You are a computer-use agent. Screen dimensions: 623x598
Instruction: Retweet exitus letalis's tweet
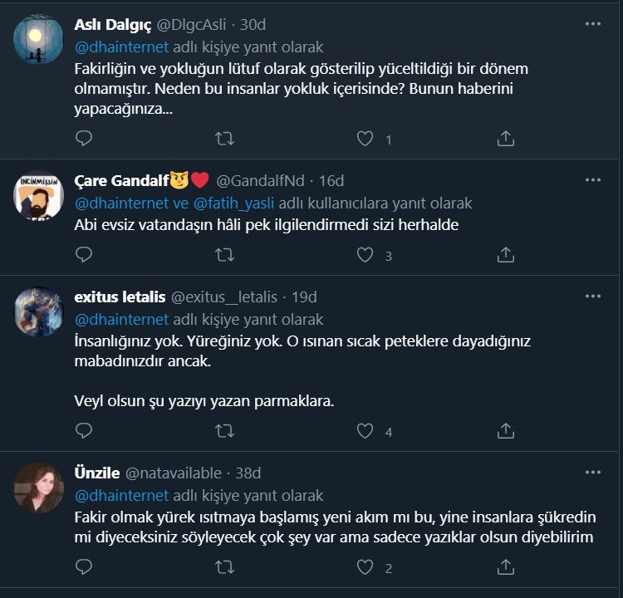click(x=224, y=430)
